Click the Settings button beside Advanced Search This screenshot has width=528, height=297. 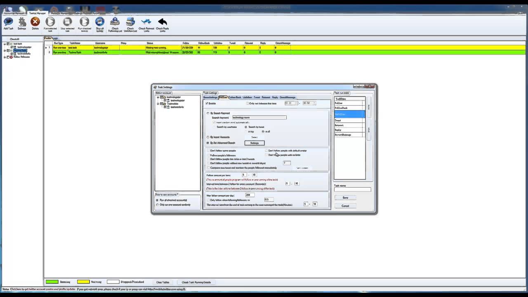[255, 143]
